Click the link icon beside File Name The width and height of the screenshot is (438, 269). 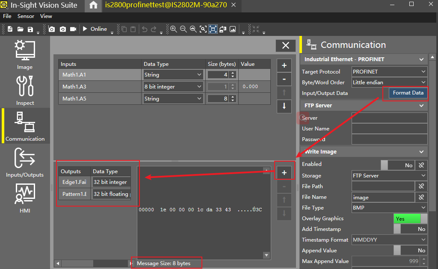pos(421,197)
